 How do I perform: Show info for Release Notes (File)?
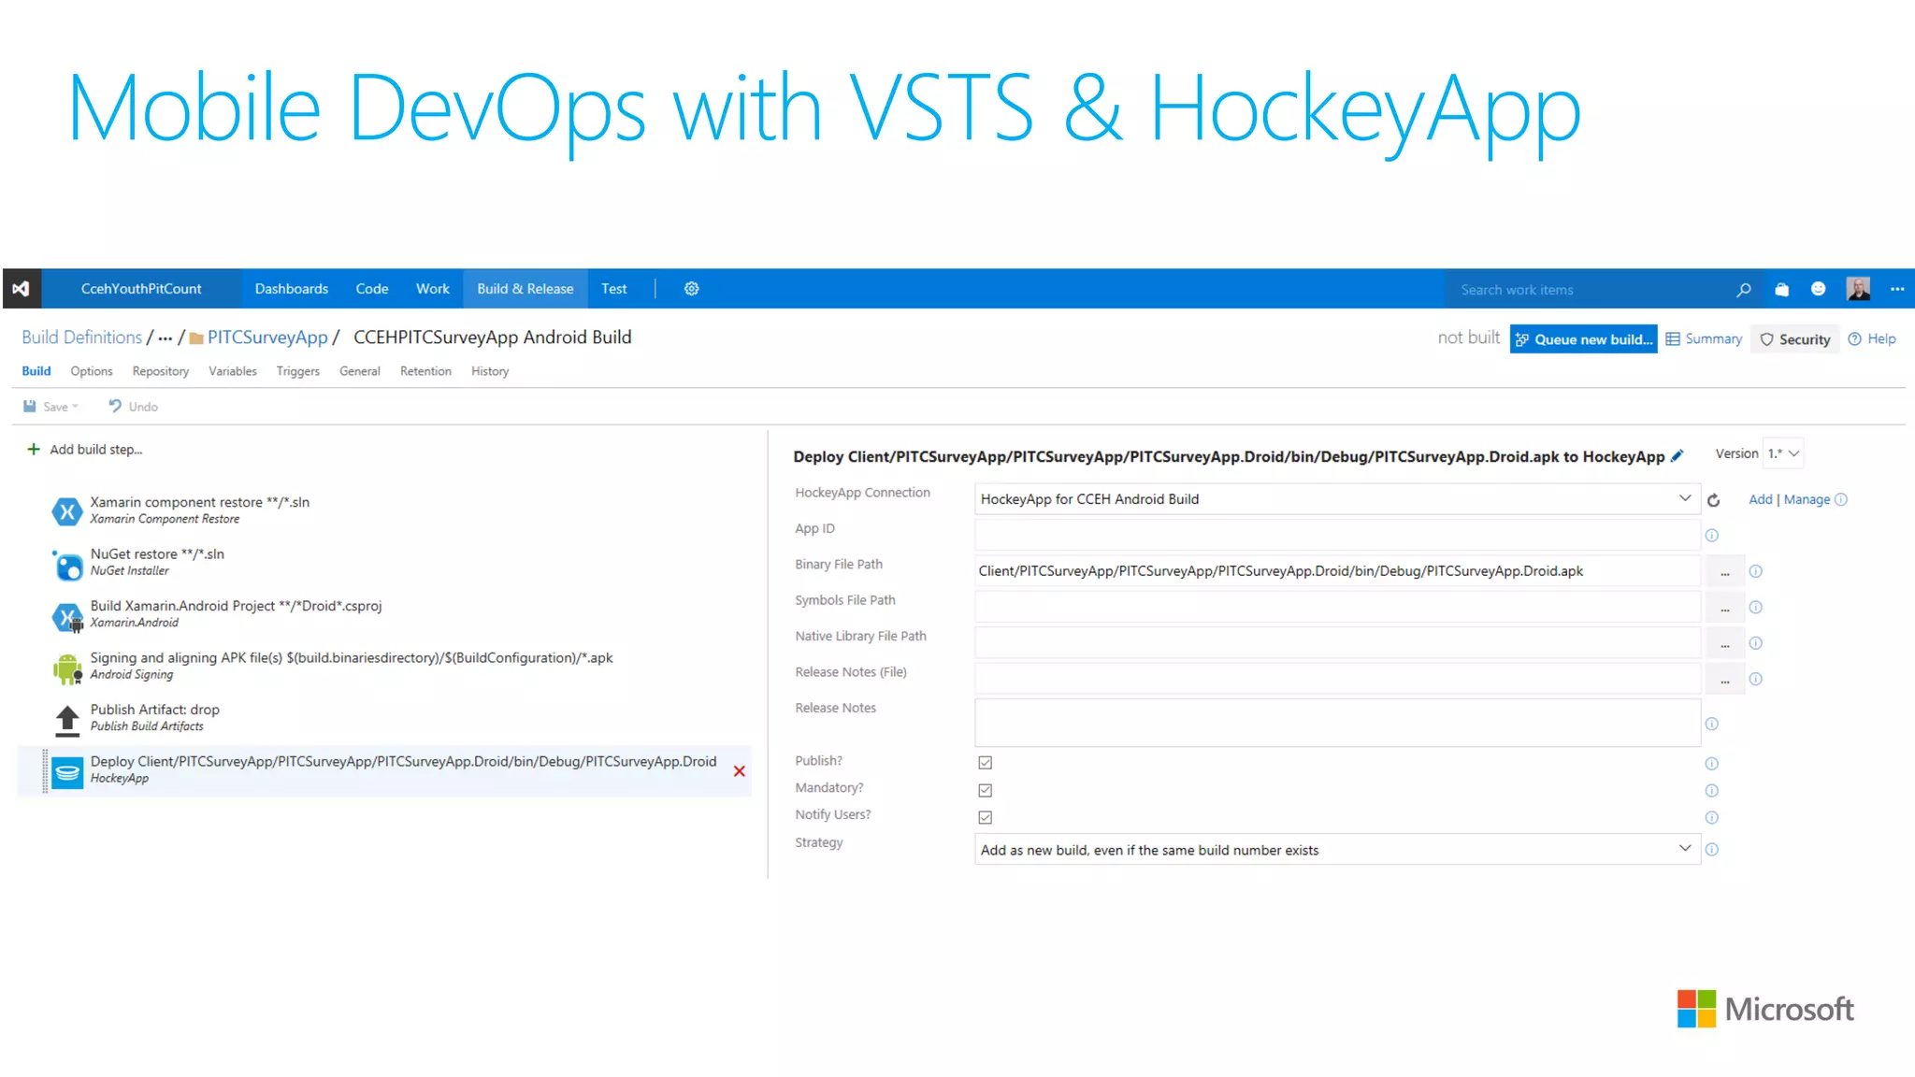coord(1756,679)
